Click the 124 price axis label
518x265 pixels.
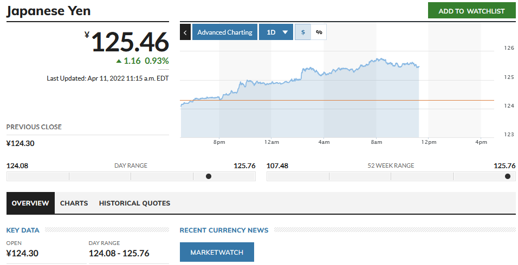click(x=509, y=105)
